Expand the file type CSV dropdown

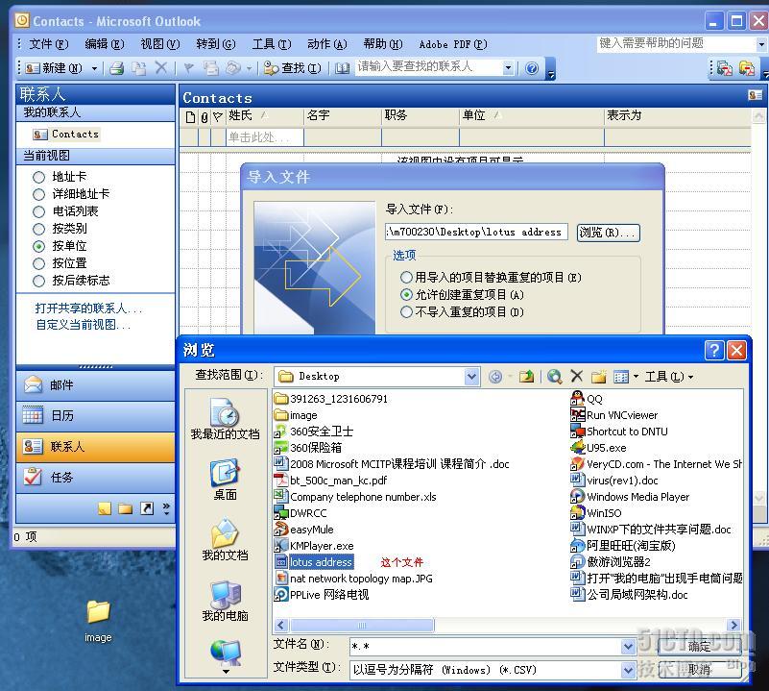628,670
